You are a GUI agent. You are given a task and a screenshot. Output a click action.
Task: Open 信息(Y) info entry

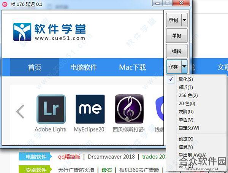click(x=196, y=147)
